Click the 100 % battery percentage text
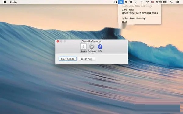The image size is (183, 114). tap(159, 2)
